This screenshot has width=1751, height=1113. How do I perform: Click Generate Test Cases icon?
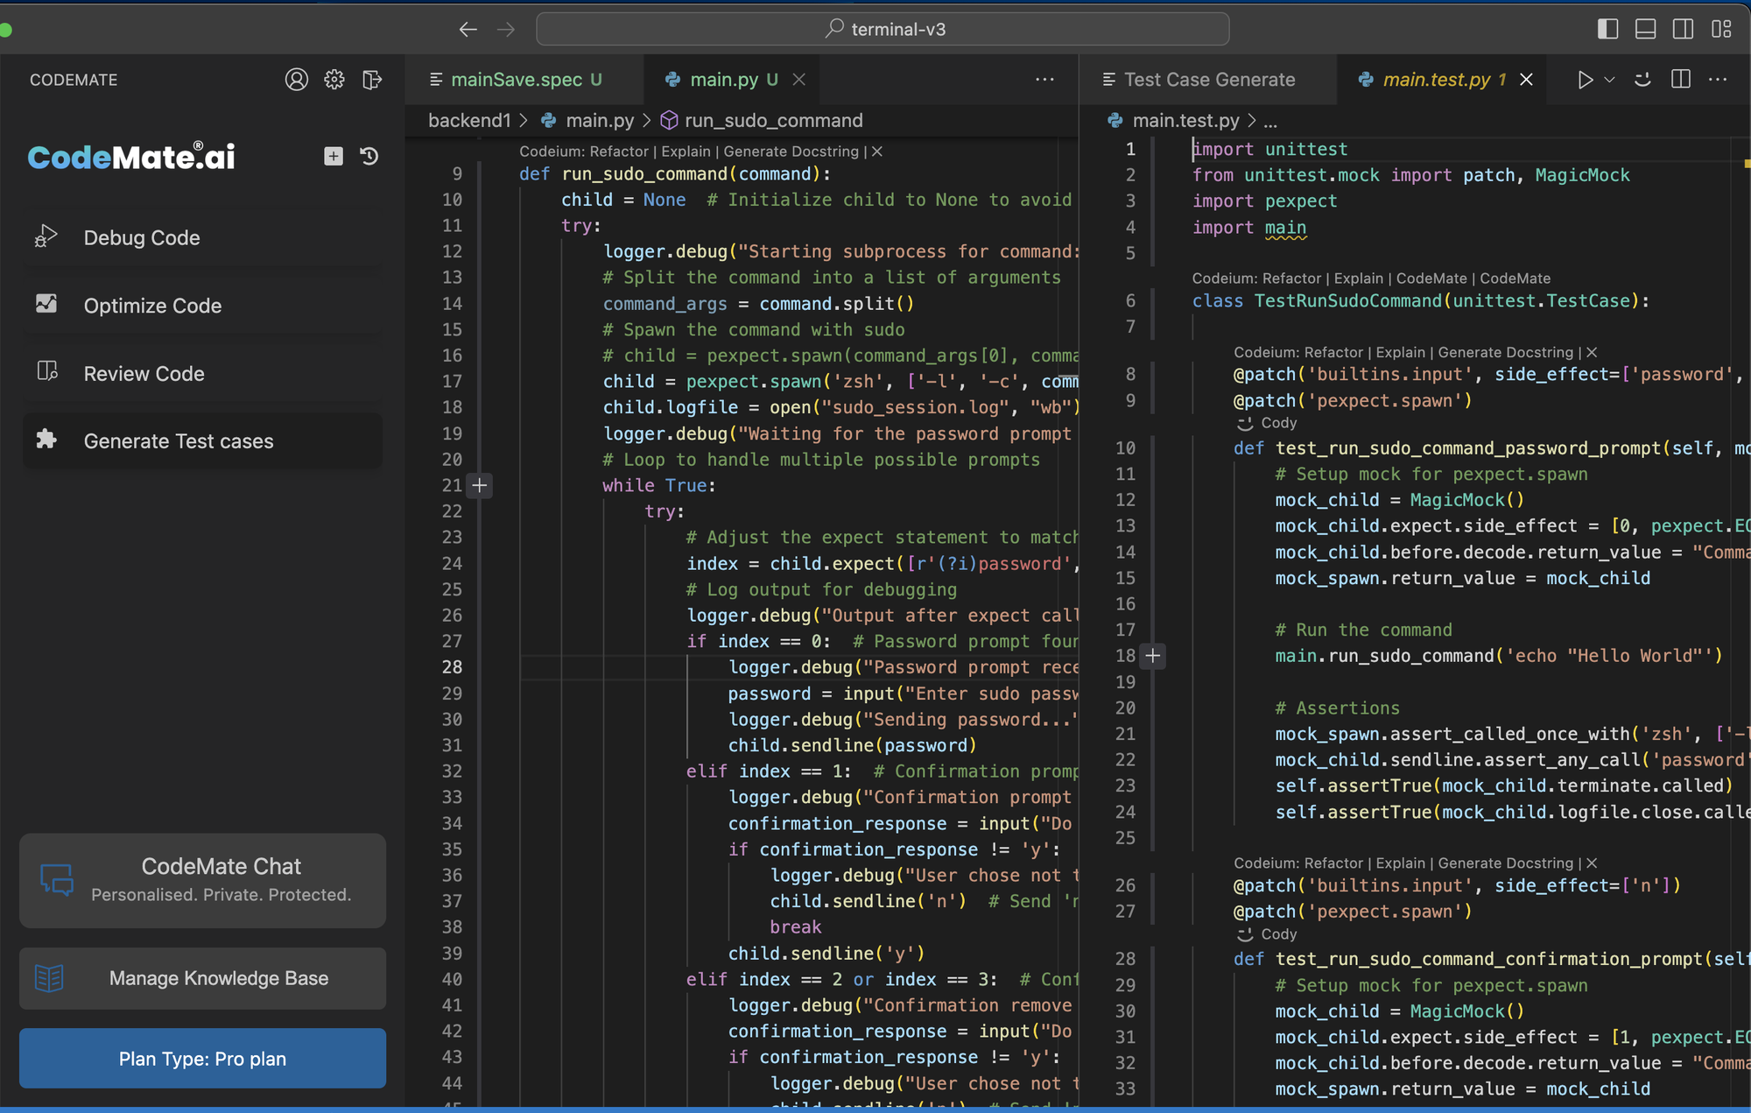46,440
